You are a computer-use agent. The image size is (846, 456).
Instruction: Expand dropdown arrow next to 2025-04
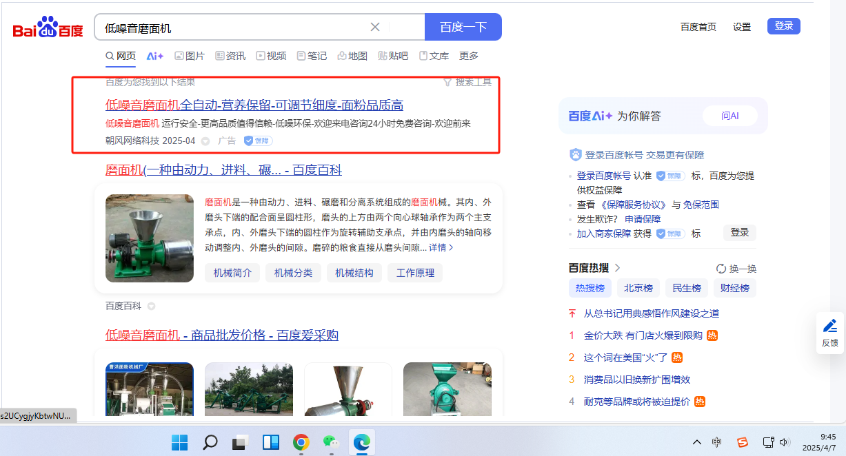[x=205, y=141]
